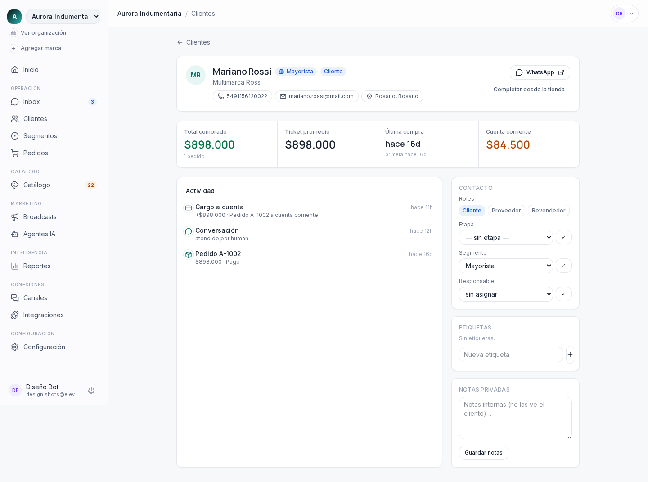
Task: Click the back arrow next to Clientes
Action: pyautogui.click(x=180, y=42)
